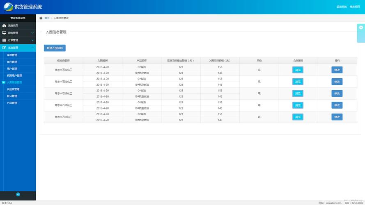This screenshot has height=205, width=365.
Task: Click the 投标当天最高限价(元) column header
Action: pyautogui.click(x=181, y=61)
